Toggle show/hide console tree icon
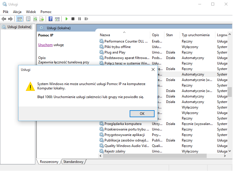 point(20,19)
